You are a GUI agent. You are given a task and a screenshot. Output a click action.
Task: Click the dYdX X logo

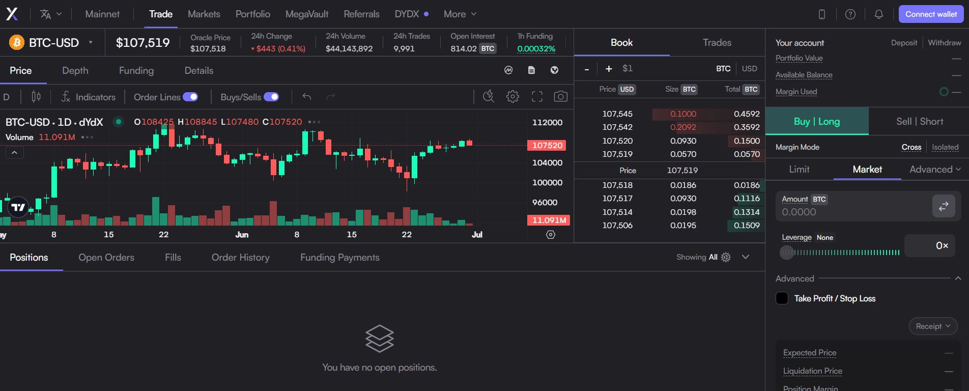12,14
